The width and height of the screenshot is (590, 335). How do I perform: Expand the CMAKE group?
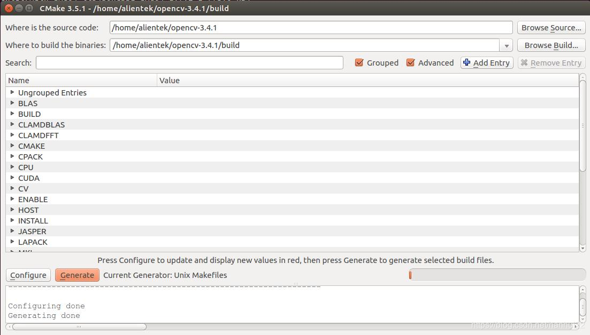[12, 146]
